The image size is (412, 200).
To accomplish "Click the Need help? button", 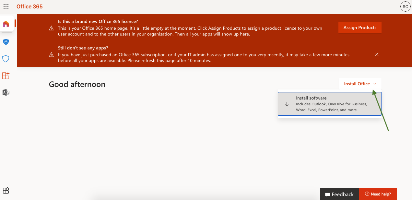I will pyautogui.click(x=378, y=194).
